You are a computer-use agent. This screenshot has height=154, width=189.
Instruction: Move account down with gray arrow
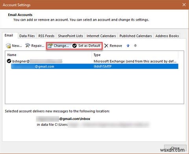135,45
